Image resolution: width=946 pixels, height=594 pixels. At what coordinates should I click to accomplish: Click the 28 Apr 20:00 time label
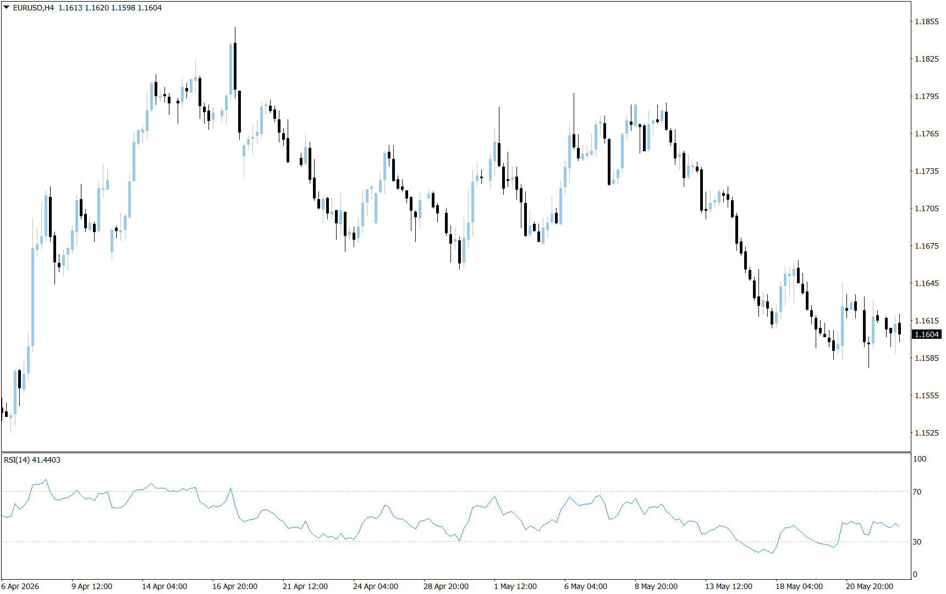click(x=446, y=586)
